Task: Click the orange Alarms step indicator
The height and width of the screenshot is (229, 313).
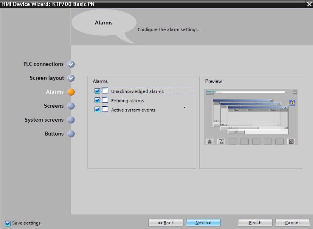Action: (x=71, y=92)
